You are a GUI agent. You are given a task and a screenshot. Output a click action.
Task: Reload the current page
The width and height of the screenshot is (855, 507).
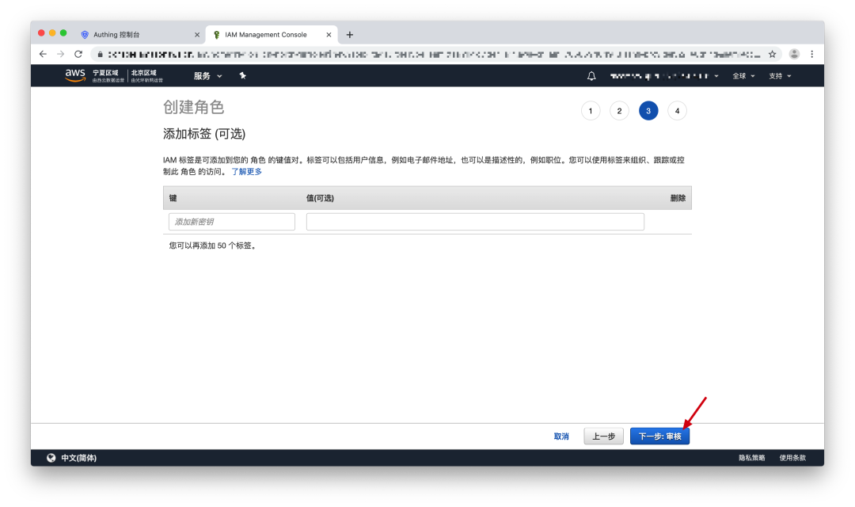pos(78,54)
